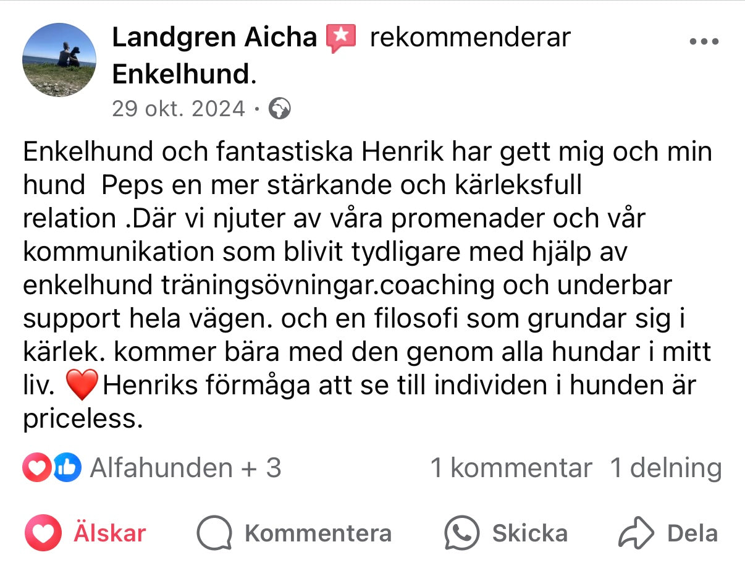Click the Landgren Aicha name link

(214, 38)
